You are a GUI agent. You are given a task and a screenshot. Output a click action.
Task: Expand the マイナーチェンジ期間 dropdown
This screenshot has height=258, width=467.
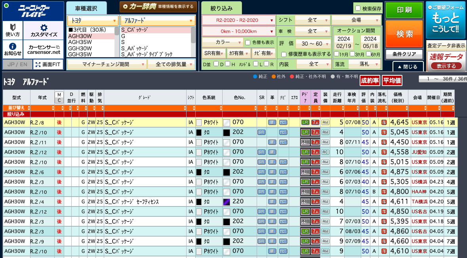107,64
